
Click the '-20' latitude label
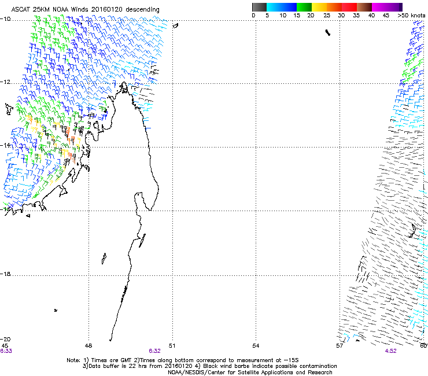[x=5, y=339]
